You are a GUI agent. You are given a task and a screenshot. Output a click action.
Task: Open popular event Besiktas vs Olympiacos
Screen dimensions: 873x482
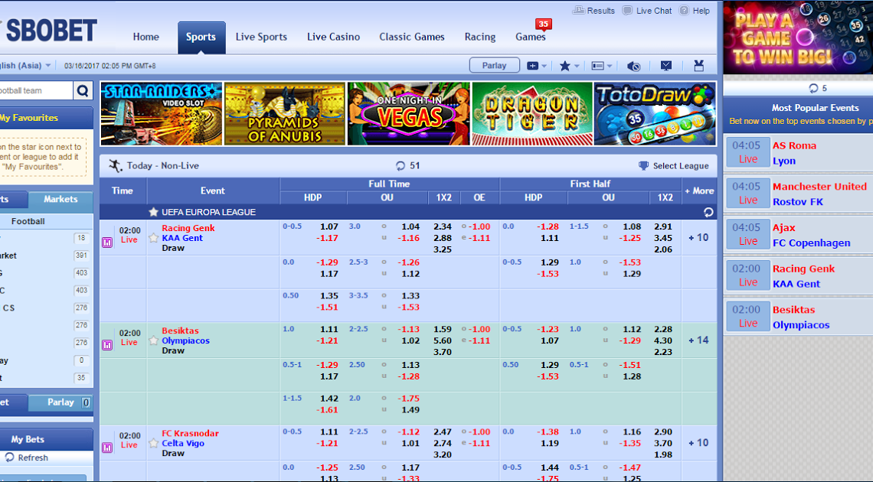[x=799, y=318]
